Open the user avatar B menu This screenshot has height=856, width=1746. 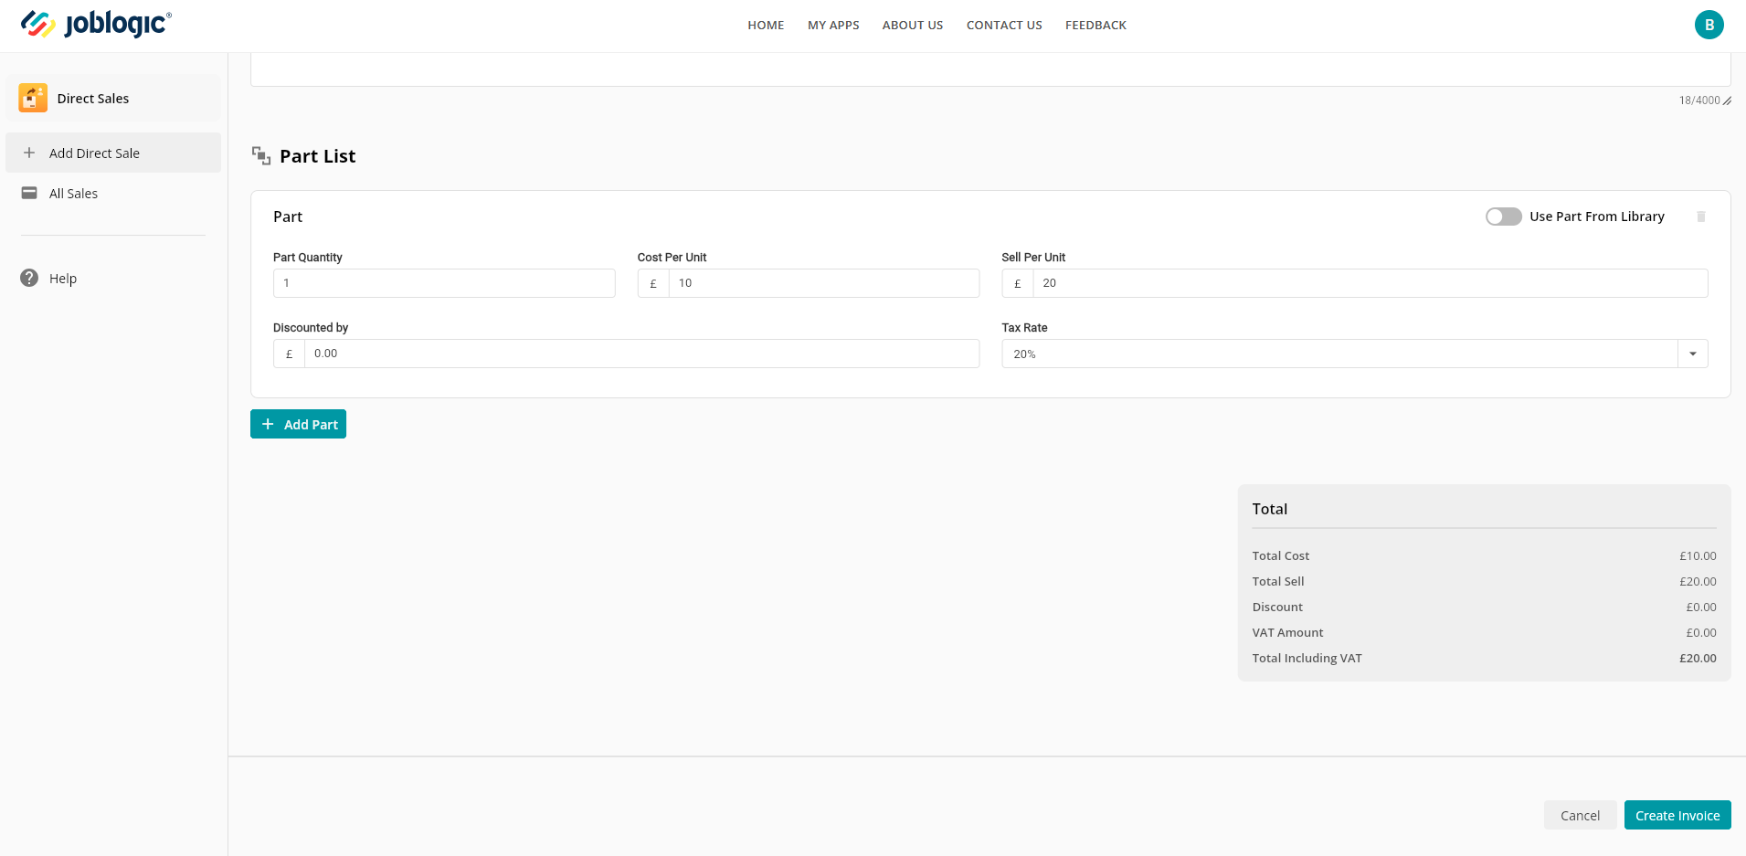[x=1709, y=25]
